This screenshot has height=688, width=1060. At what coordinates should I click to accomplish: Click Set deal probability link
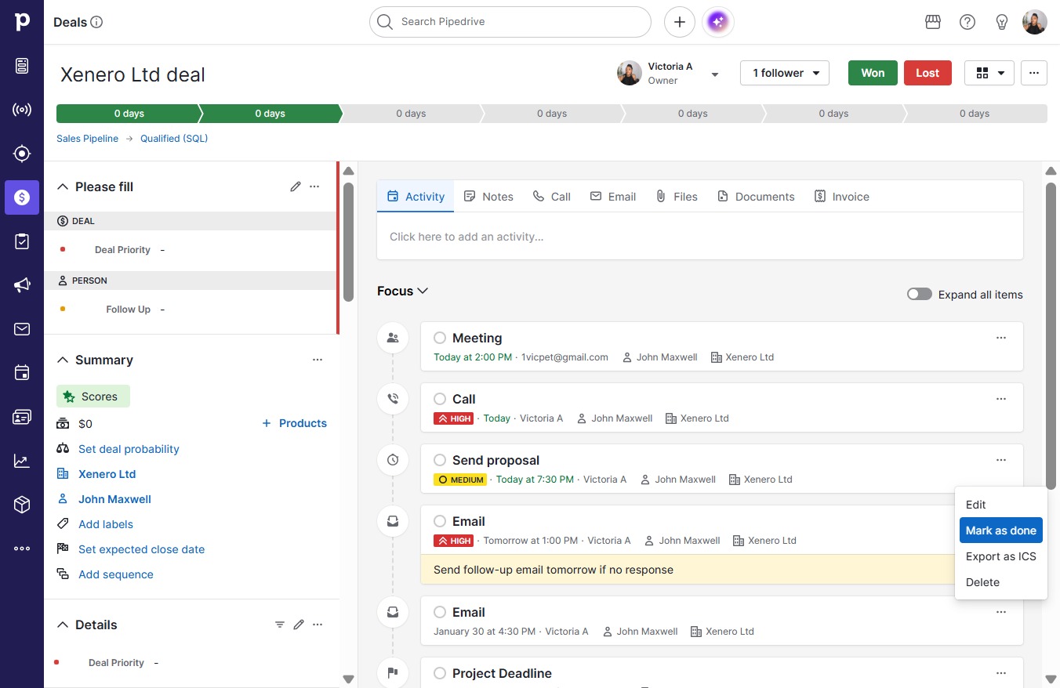[129, 449]
